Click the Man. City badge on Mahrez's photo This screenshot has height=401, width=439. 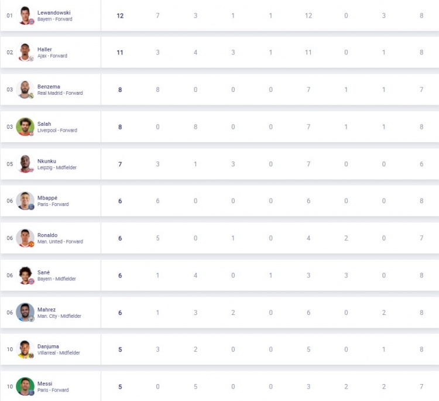click(x=32, y=318)
